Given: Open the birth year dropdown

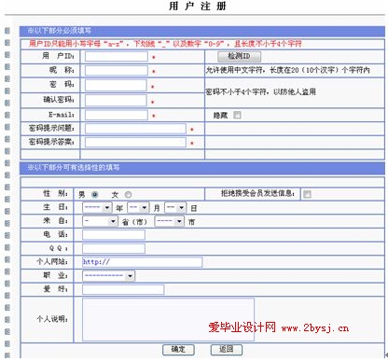Looking at the screenshot, I should click(97, 207).
